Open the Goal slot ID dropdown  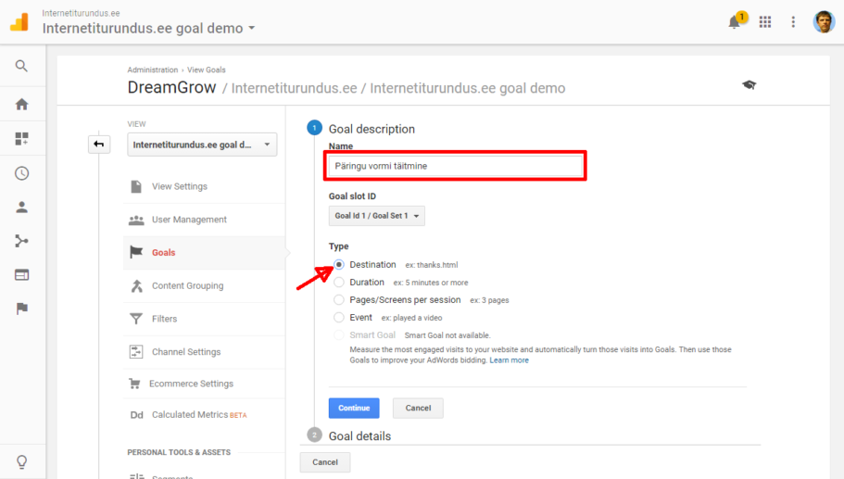click(377, 216)
